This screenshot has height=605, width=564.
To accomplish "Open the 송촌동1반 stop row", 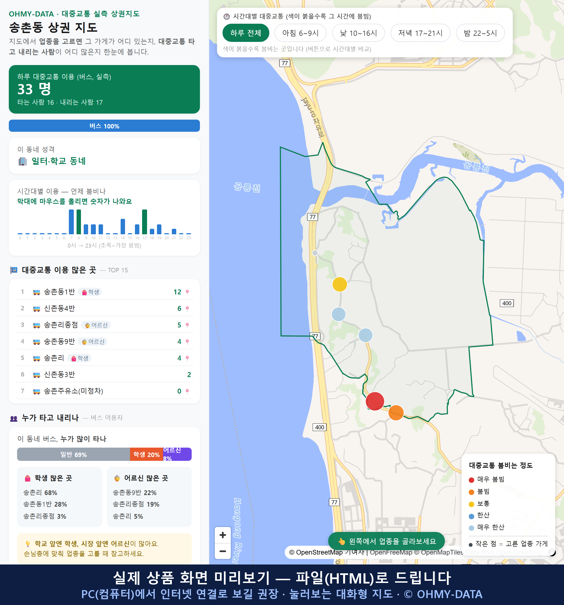I will pos(104,292).
